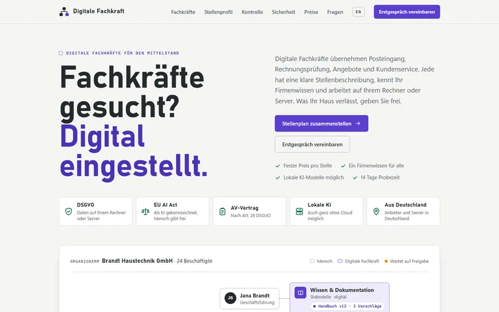Open the Preise nav link

[x=311, y=12]
